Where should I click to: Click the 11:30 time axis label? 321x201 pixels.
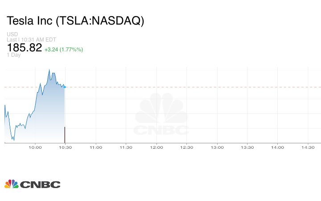tap(126, 147)
